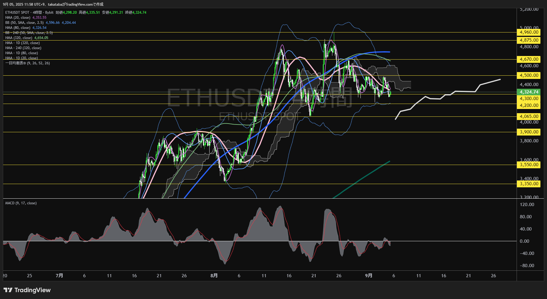This screenshot has height=299, width=547.
Task: Click the 4,800.00 price axis tick
Action: (529, 47)
